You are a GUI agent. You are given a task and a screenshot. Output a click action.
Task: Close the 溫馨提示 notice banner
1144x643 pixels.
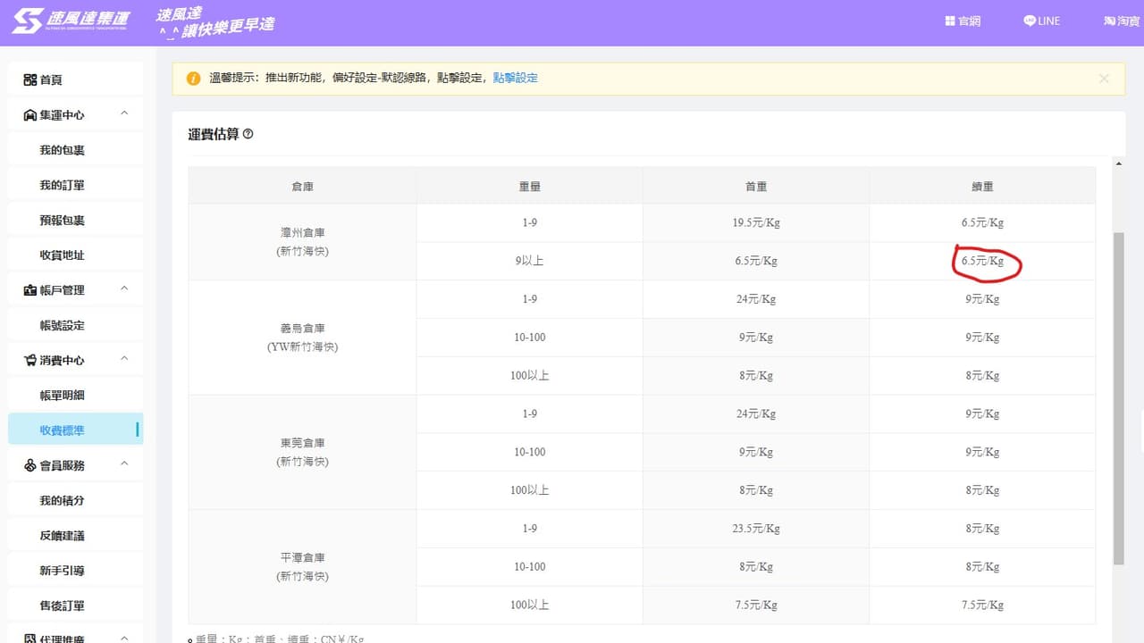(x=1104, y=79)
